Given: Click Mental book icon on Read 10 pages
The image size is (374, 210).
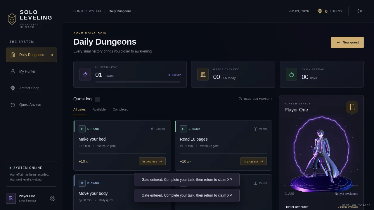Looking at the screenshot, I should [x=255, y=129].
